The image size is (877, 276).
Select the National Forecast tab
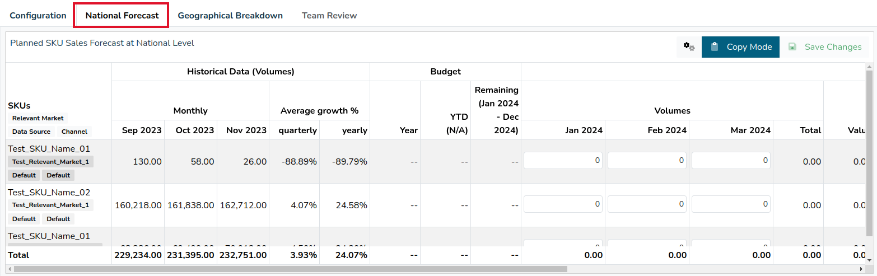pos(122,16)
